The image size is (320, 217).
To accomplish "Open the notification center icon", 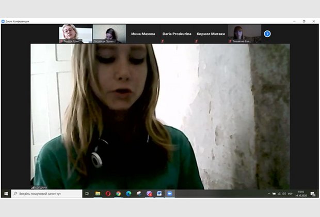I will click(x=313, y=194).
